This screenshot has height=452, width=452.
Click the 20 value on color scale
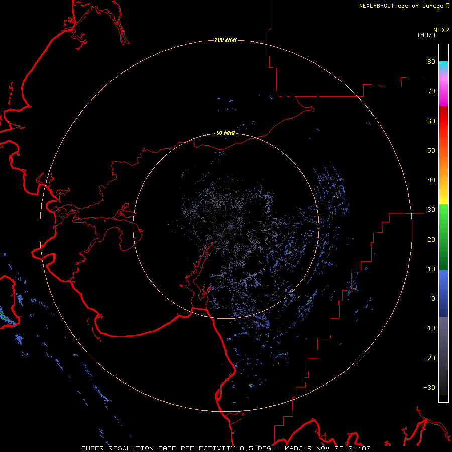pos(431,239)
